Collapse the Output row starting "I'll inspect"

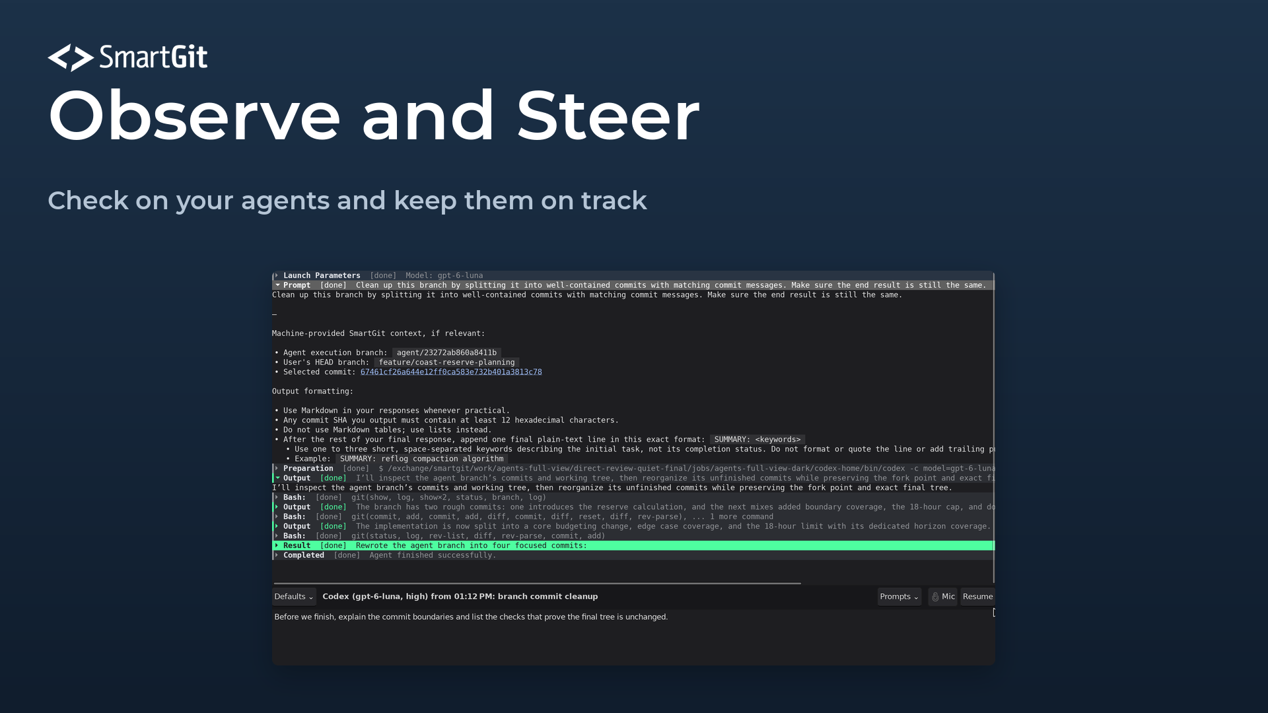tap(277, 478)
